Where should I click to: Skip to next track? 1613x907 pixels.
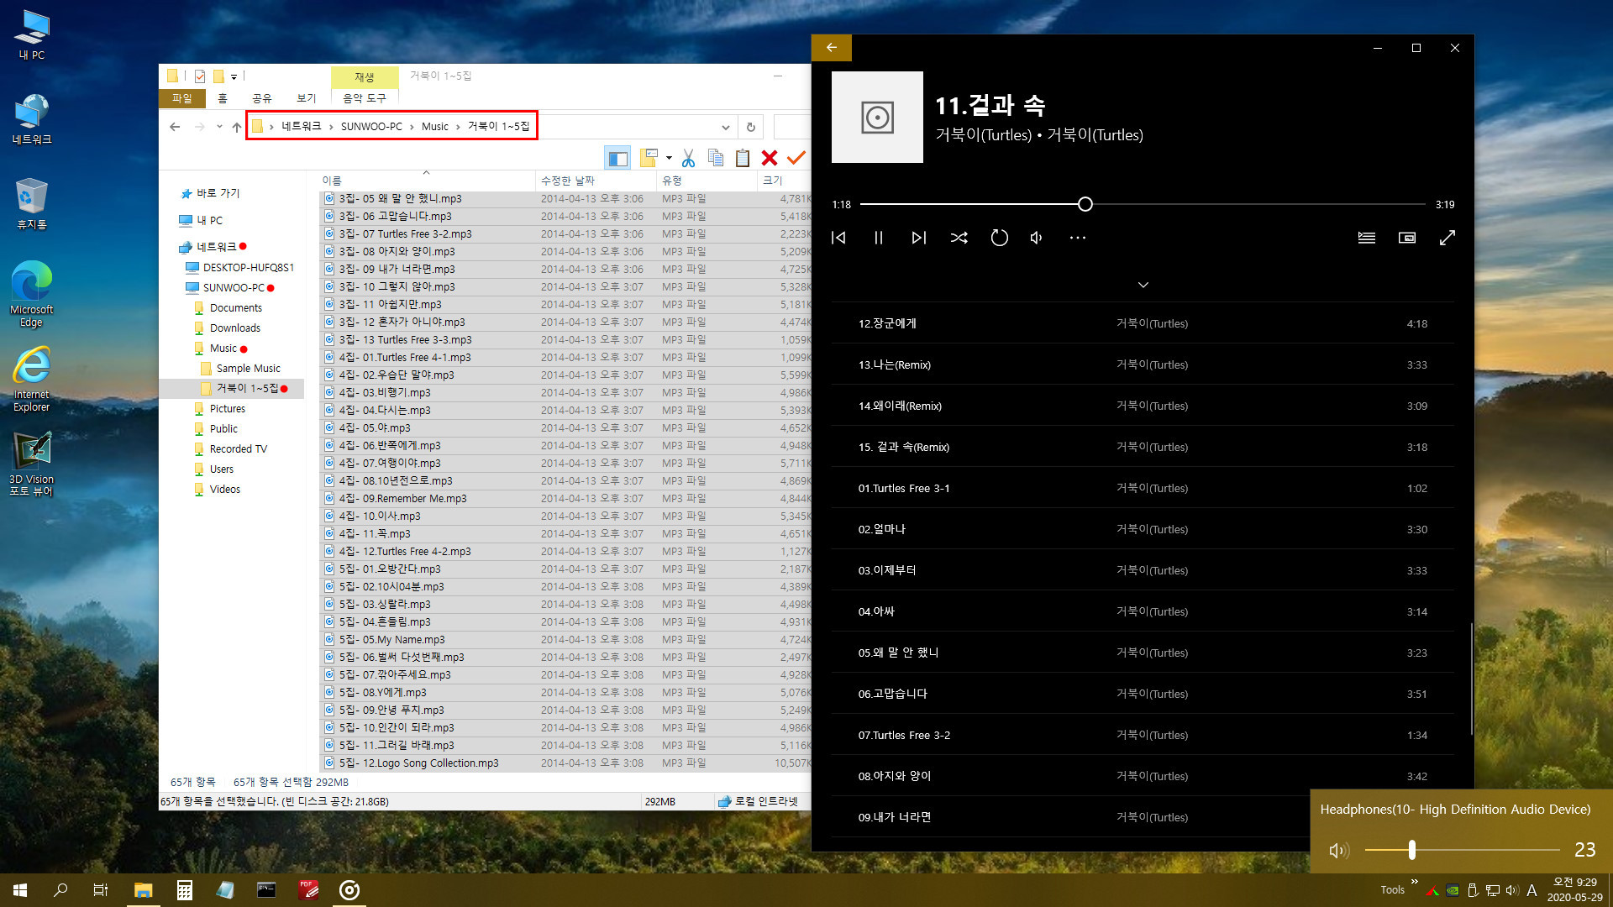(917, 237)
